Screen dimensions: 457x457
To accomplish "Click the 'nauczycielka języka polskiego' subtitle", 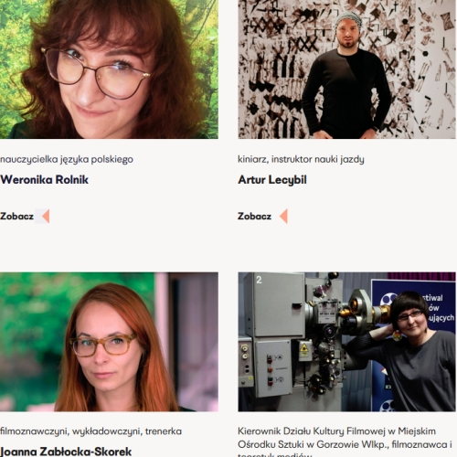I will pos(67,159).
